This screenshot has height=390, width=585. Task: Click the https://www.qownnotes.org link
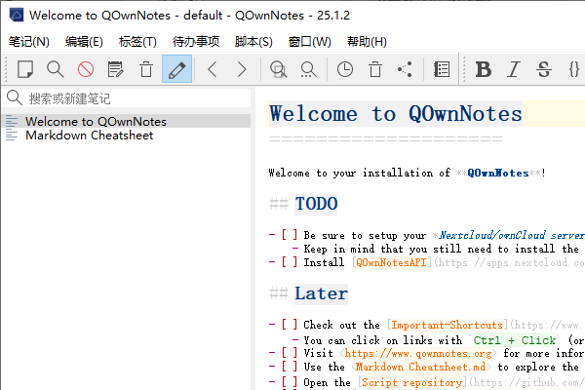418,353
